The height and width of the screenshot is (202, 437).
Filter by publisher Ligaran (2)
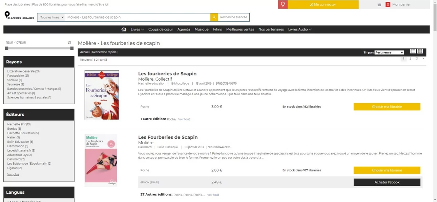coord(15,168)
